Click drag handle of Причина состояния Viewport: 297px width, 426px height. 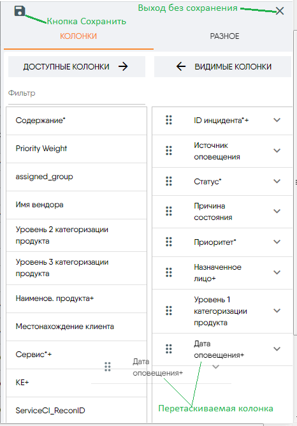[x=169, y=211]
